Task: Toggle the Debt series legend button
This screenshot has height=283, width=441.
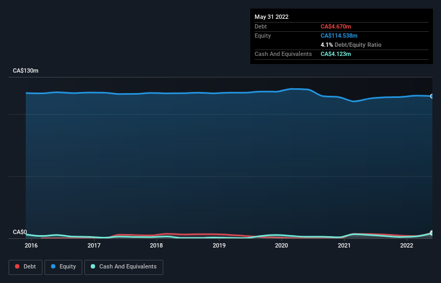Action: 25,267
